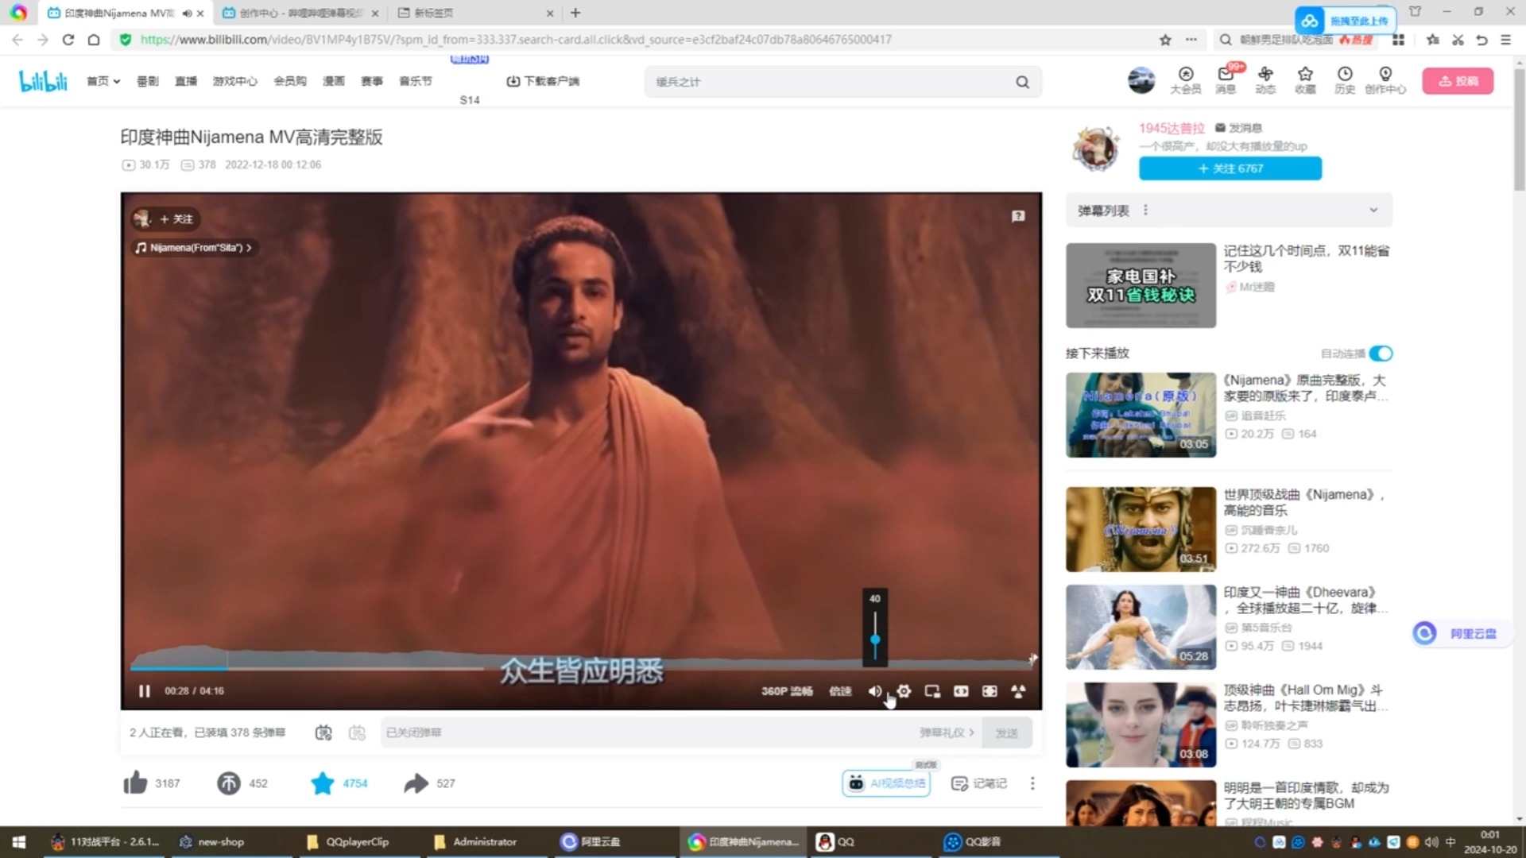Open the 创作中心 icon

(x=1385, y=80)
